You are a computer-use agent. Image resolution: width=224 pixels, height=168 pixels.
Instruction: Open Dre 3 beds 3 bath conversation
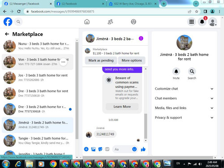click(37, 93)
